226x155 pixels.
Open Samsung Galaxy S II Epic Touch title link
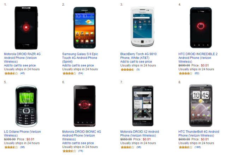point(80,58)
